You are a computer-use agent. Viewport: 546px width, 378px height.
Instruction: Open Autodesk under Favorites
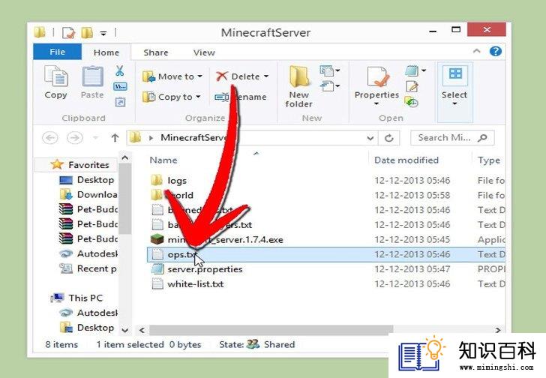pos(97,253)
